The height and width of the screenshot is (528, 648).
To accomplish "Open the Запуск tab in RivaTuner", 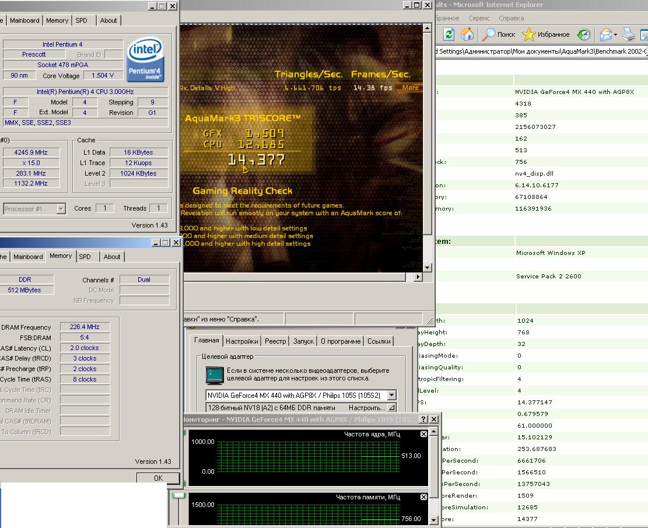I will [303, 341].
